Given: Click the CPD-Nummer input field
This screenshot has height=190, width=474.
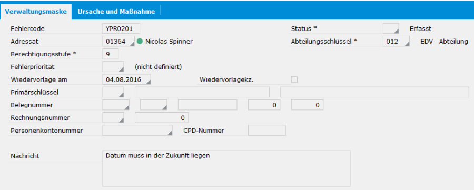Looking at the screenshot, I should pyautogui.click(x=267, y=131).
